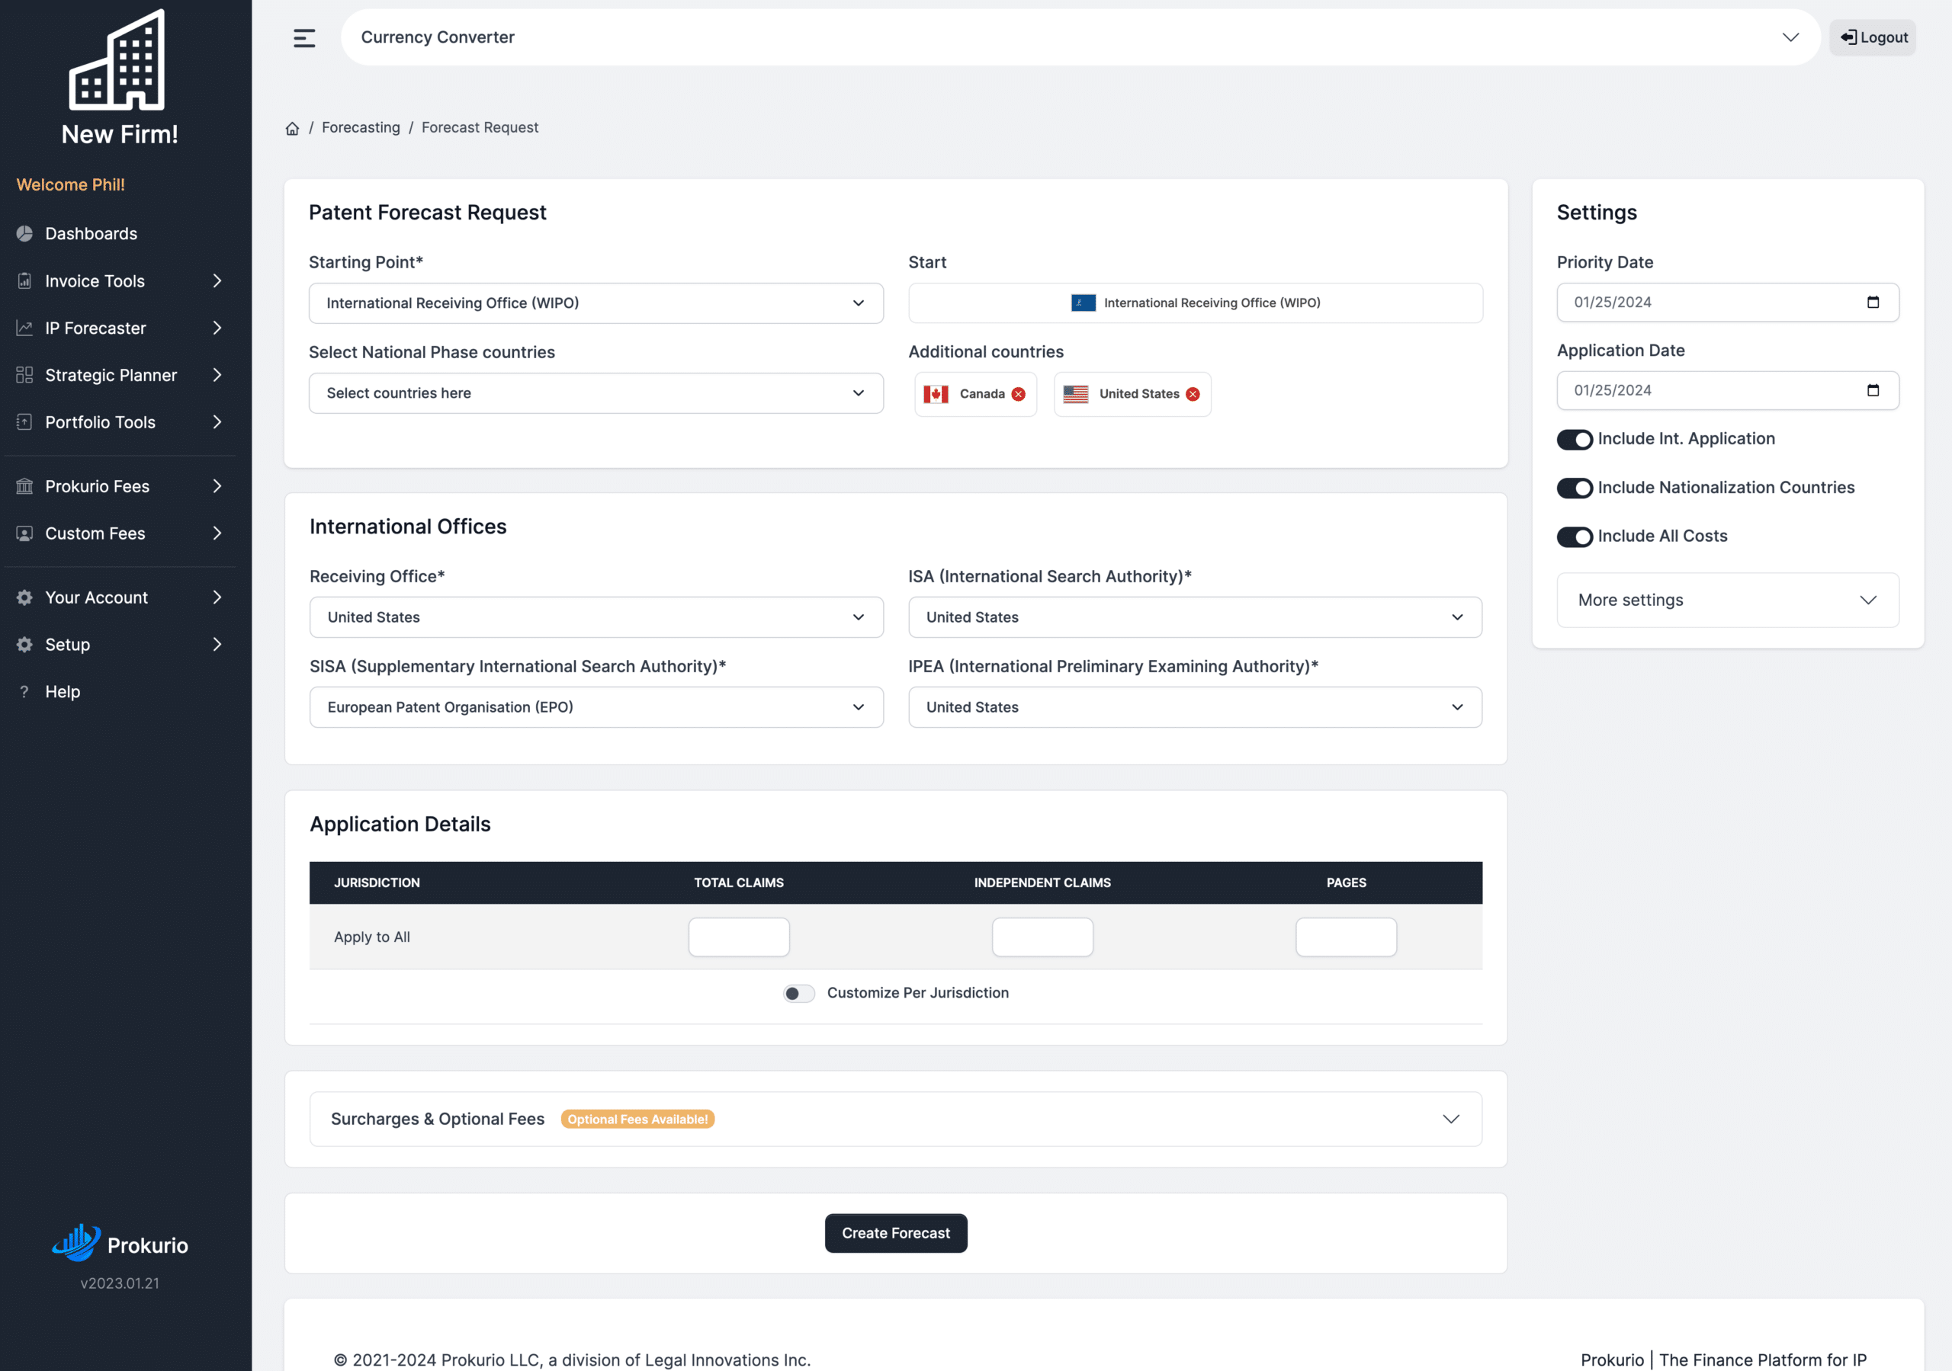Open the Application Date calendar picker icon
The width and height of the screenshot is (1952, 1371).
pyautogui.click(x=1872, y=391)
